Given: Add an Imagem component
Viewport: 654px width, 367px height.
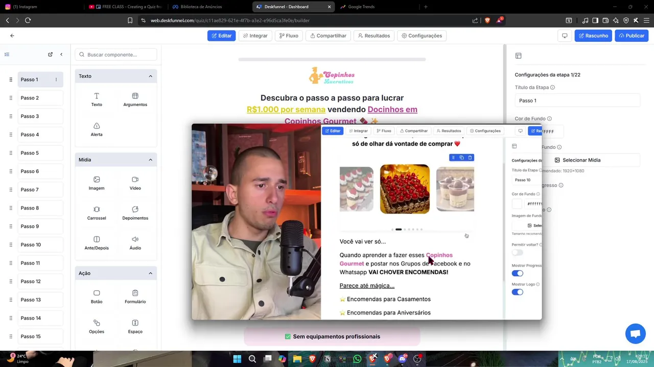Looking at the screenshot, I should coord(97,183).
